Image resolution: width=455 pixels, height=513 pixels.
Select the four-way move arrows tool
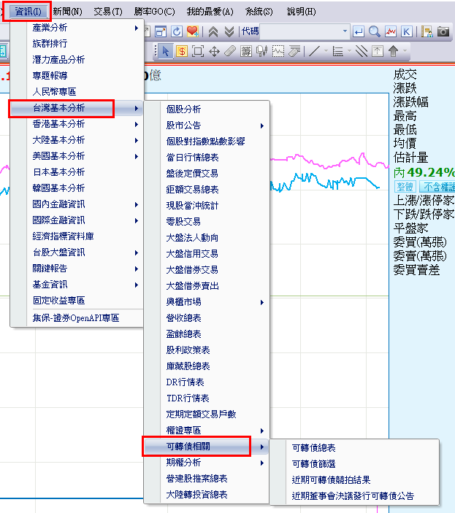click(214, 51)
